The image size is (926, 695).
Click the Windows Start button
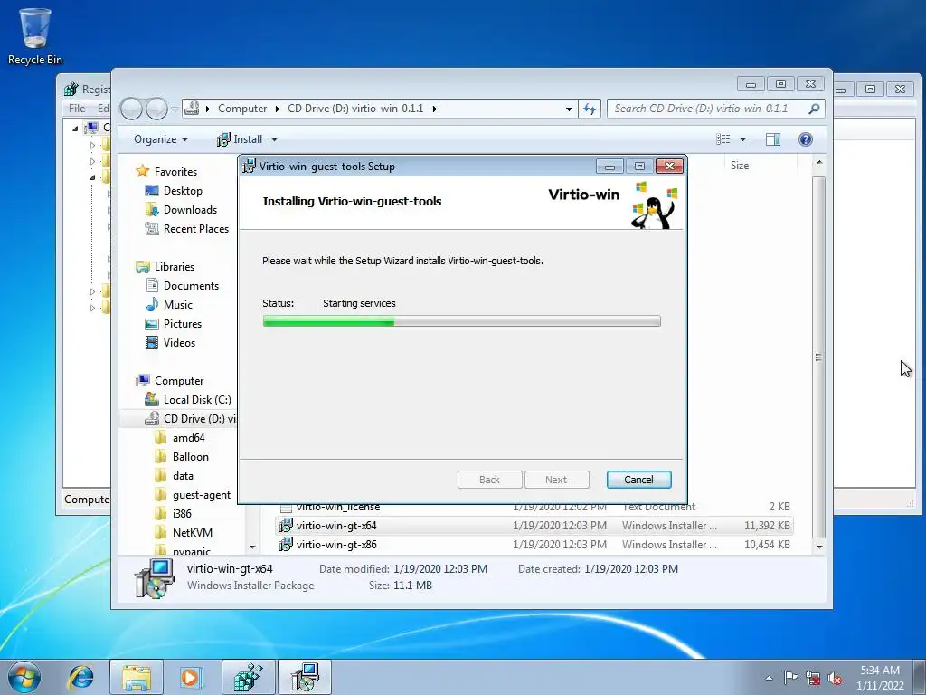(x=24, y=677)
